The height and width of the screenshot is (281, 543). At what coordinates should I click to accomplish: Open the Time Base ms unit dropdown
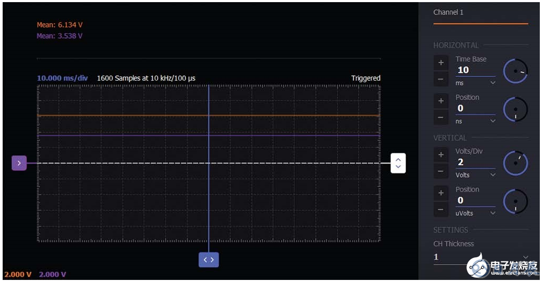(x=475, y=83)
